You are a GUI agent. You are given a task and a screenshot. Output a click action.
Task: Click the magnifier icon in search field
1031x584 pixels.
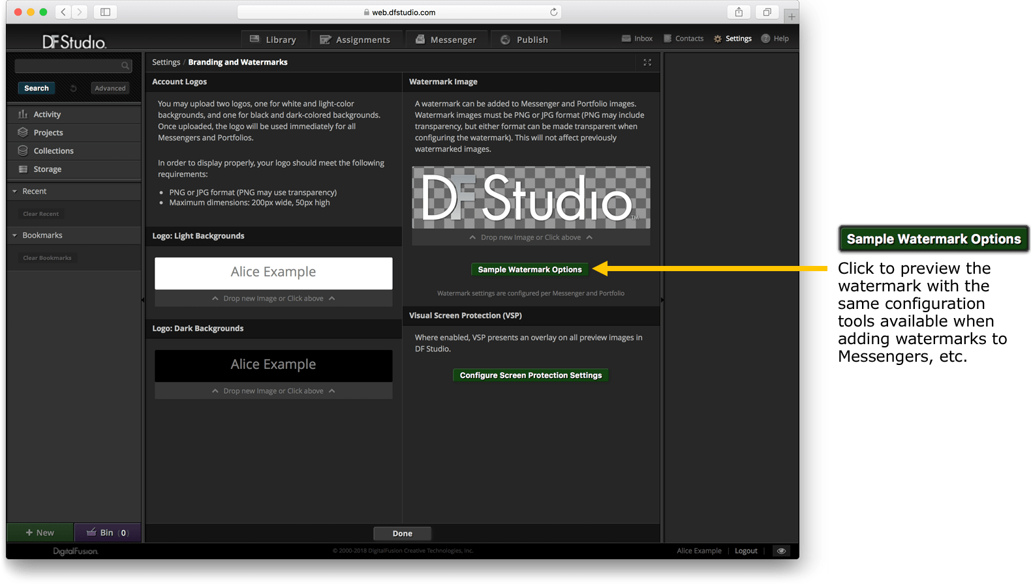pyautogui.click(x=125, y=66)
